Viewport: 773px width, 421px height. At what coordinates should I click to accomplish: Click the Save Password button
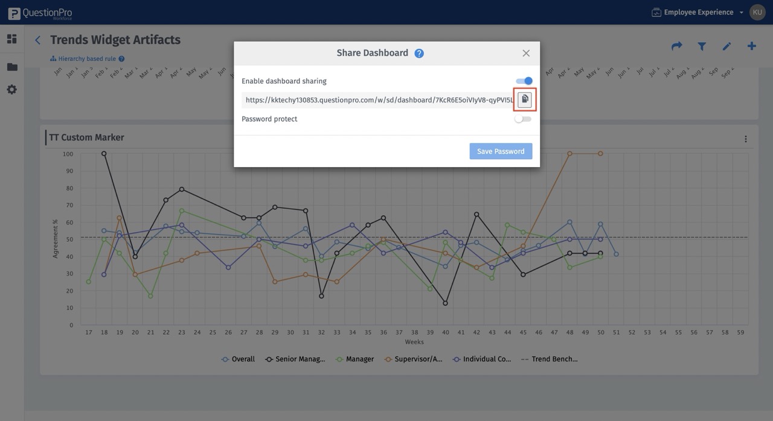pos(501,151)
